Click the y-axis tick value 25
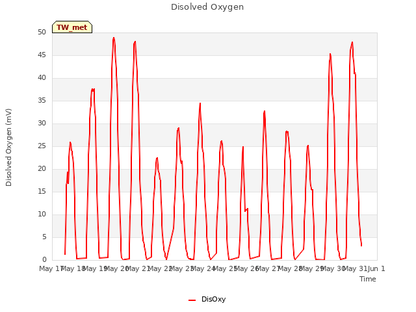 tap(42, 146)
